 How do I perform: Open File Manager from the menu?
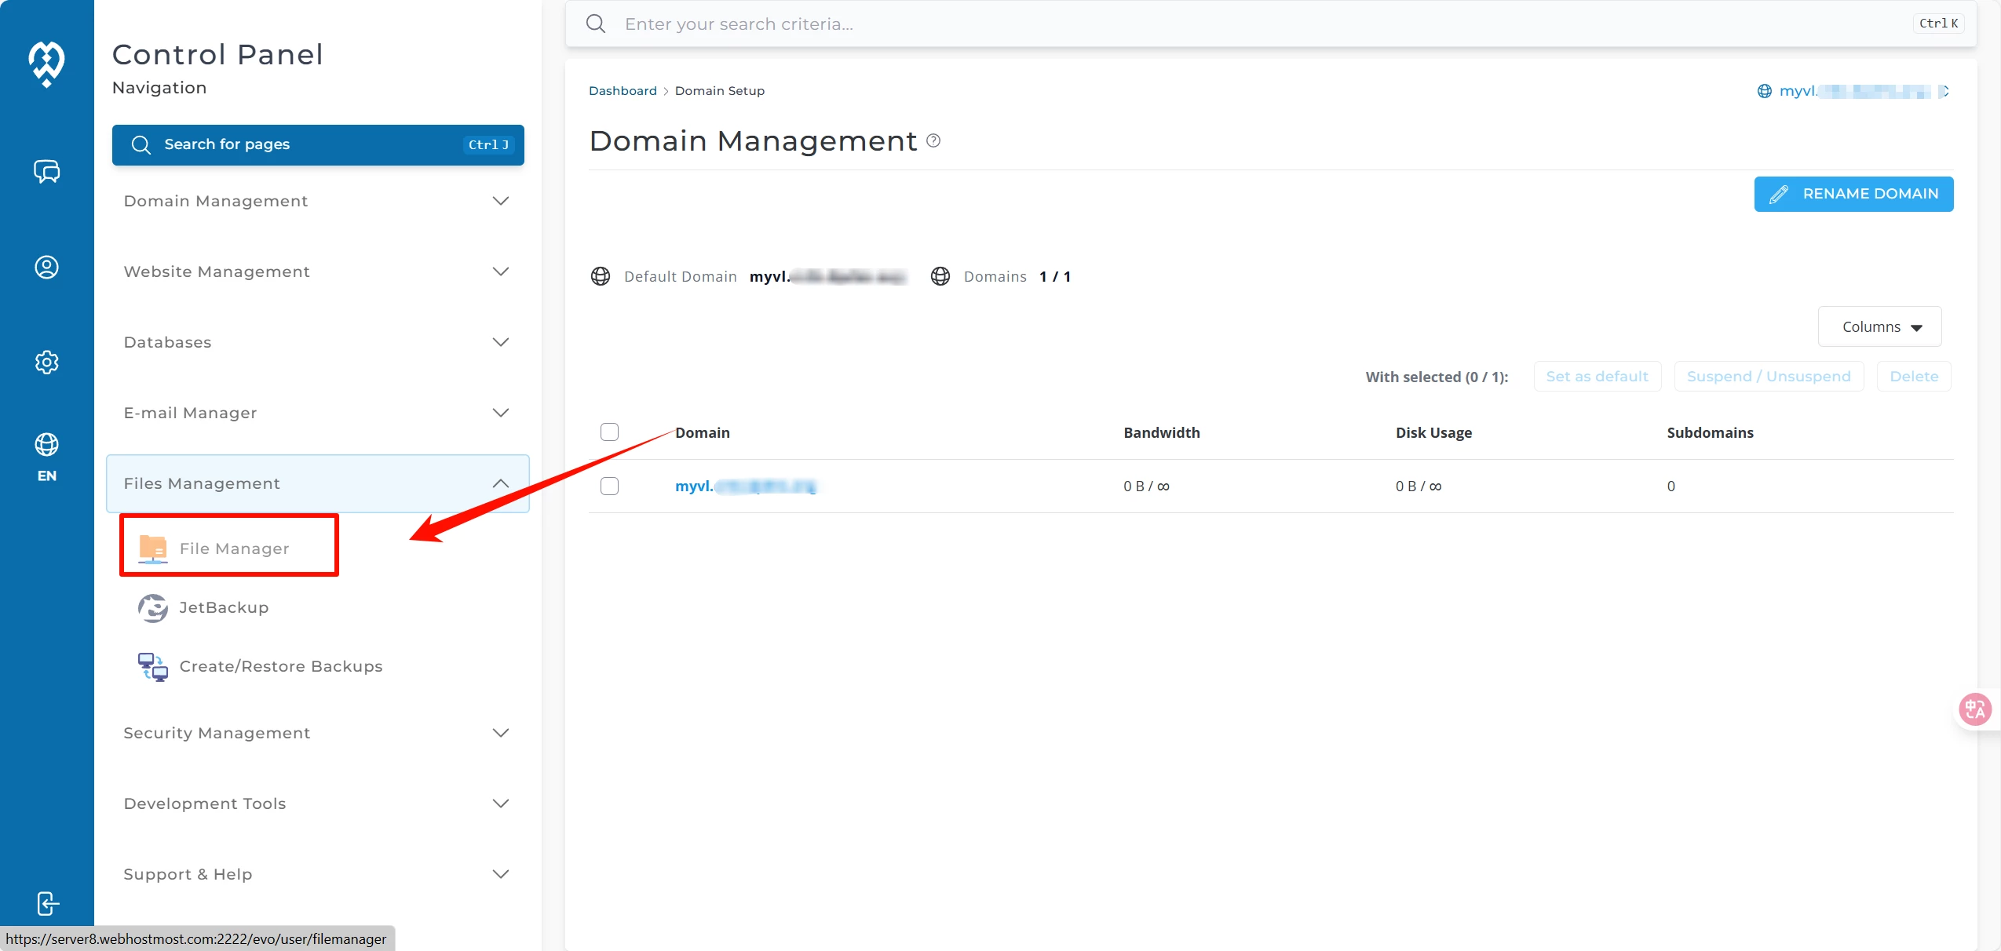[x=233, y=548]
